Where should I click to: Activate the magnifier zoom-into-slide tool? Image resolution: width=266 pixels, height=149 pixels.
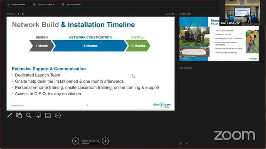[29, 115]
